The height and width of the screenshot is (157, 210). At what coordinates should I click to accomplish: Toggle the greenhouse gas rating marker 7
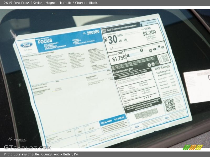pyautogui.click(x=141, y=50)
